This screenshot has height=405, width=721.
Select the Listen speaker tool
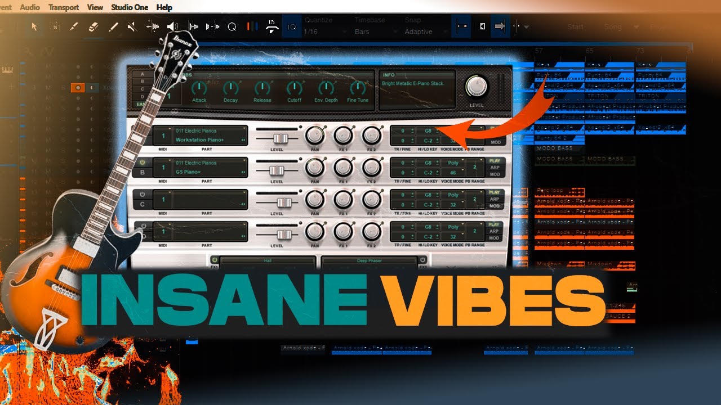tap(172, 26)
